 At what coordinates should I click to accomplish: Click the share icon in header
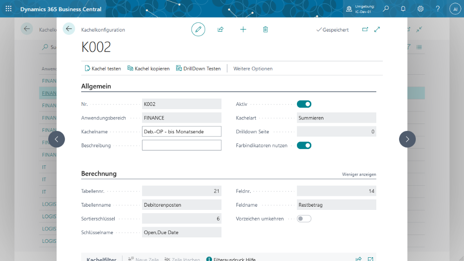[x=220, y=29]
